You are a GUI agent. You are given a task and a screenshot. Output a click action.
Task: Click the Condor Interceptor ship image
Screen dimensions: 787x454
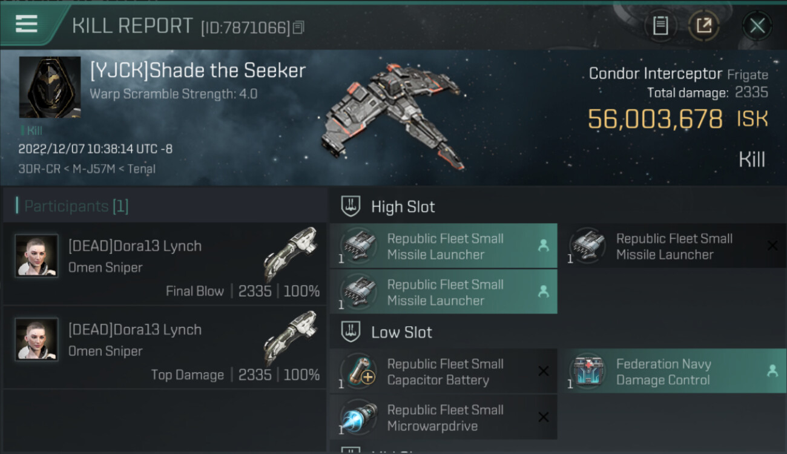point(393,115)
